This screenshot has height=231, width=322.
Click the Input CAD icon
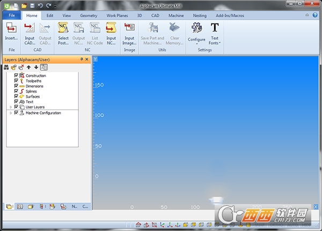tap(30, 28)
